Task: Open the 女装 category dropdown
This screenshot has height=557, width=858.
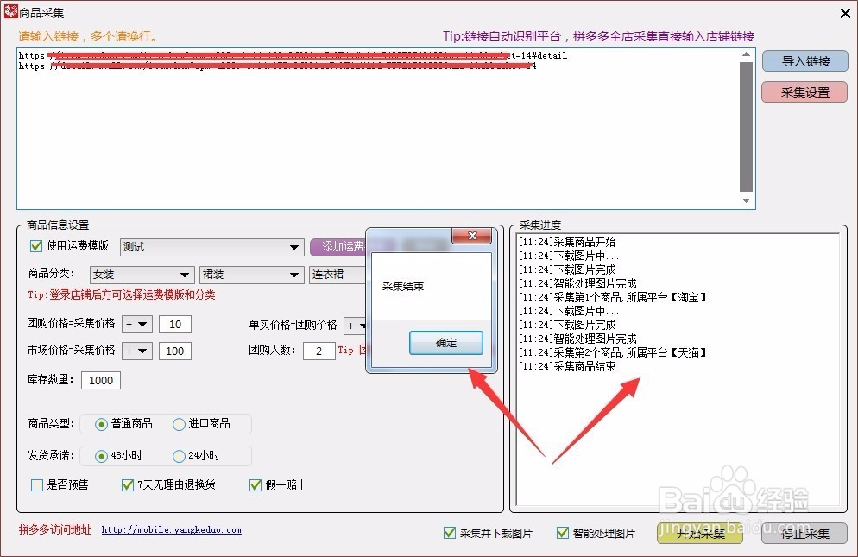Action: pos(142,275)
